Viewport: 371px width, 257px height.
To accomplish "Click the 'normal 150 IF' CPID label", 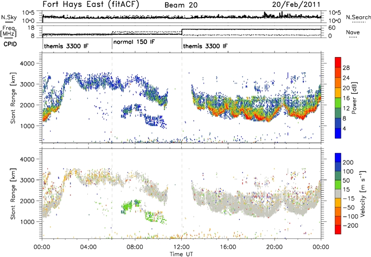I will click(x=134, y=42).
